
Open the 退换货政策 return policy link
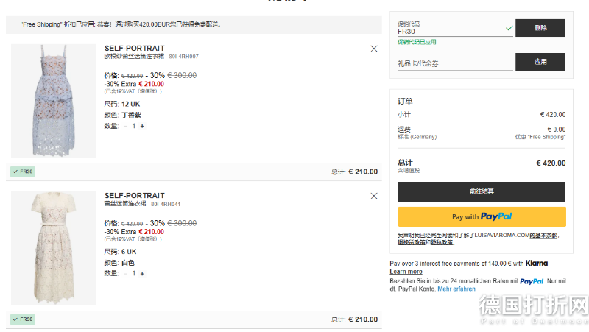412,243
